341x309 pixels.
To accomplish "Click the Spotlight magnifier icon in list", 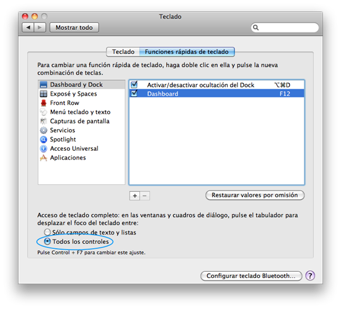I will [43, 140].
